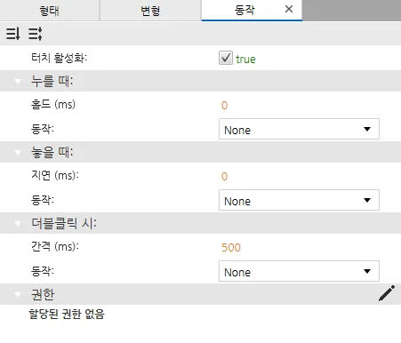Collapse the 놓을 때 section
The image size is (401, 343).
pos(18,152)
